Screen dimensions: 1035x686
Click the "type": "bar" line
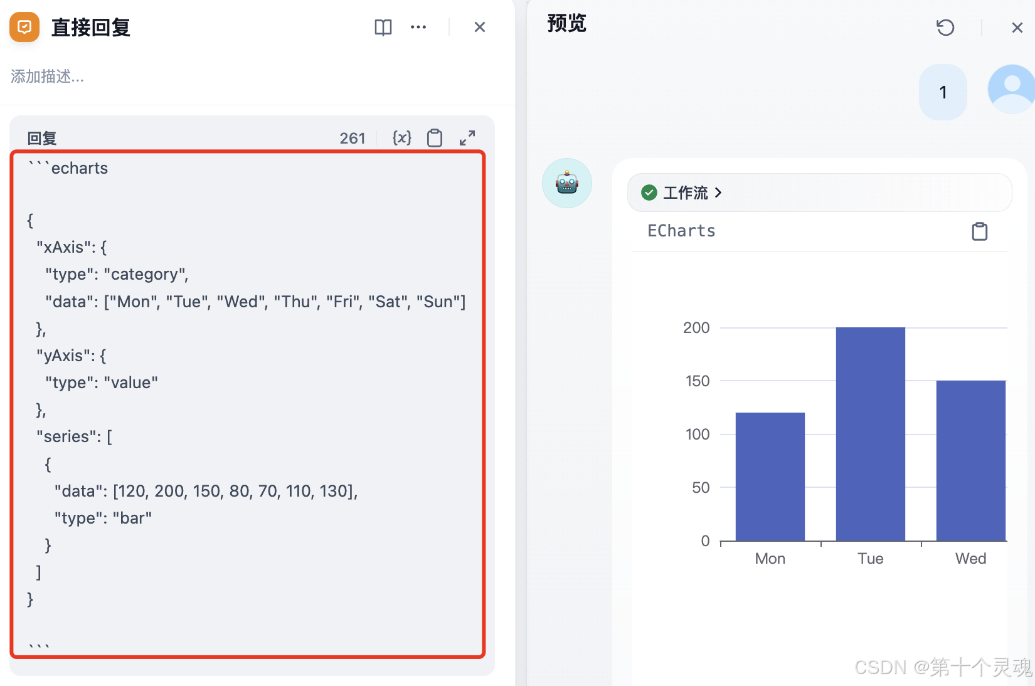103,518
